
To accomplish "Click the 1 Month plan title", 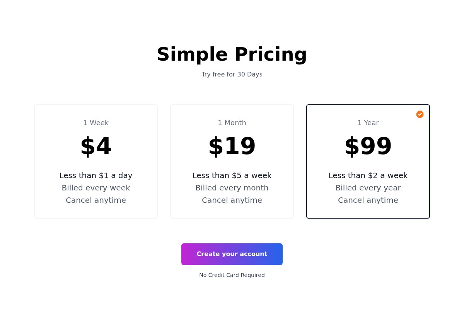I will (232, 122).
